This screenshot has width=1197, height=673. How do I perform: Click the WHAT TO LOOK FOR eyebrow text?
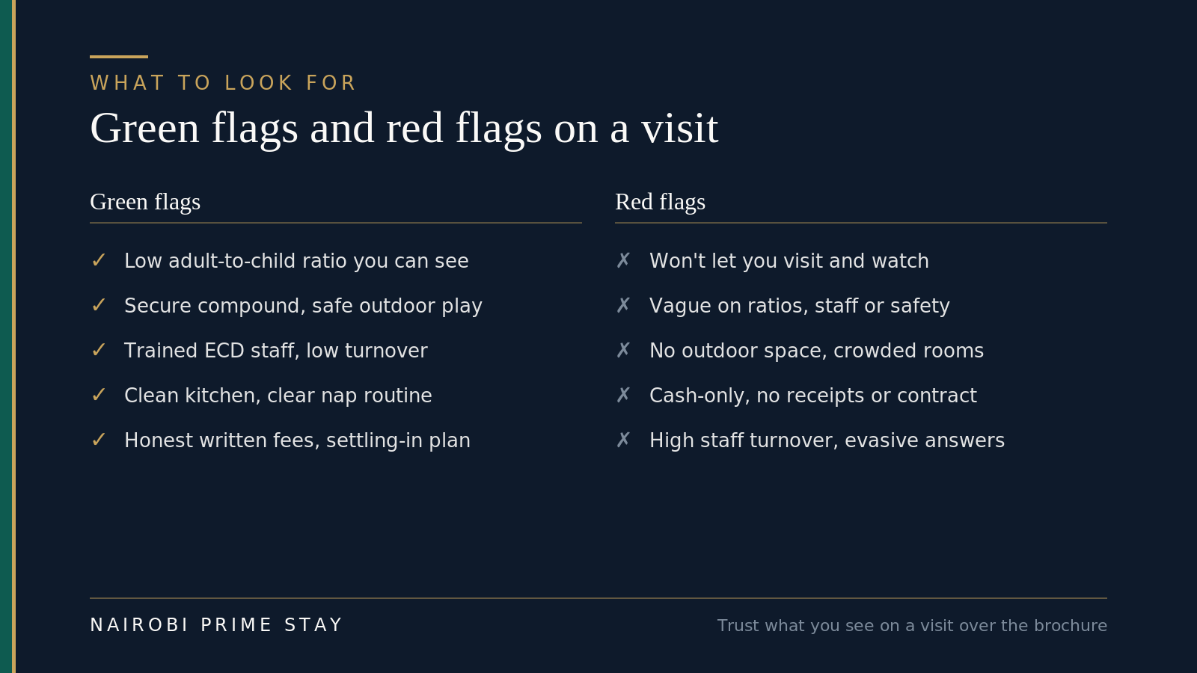pyautogui.click(x=223, y=83)
